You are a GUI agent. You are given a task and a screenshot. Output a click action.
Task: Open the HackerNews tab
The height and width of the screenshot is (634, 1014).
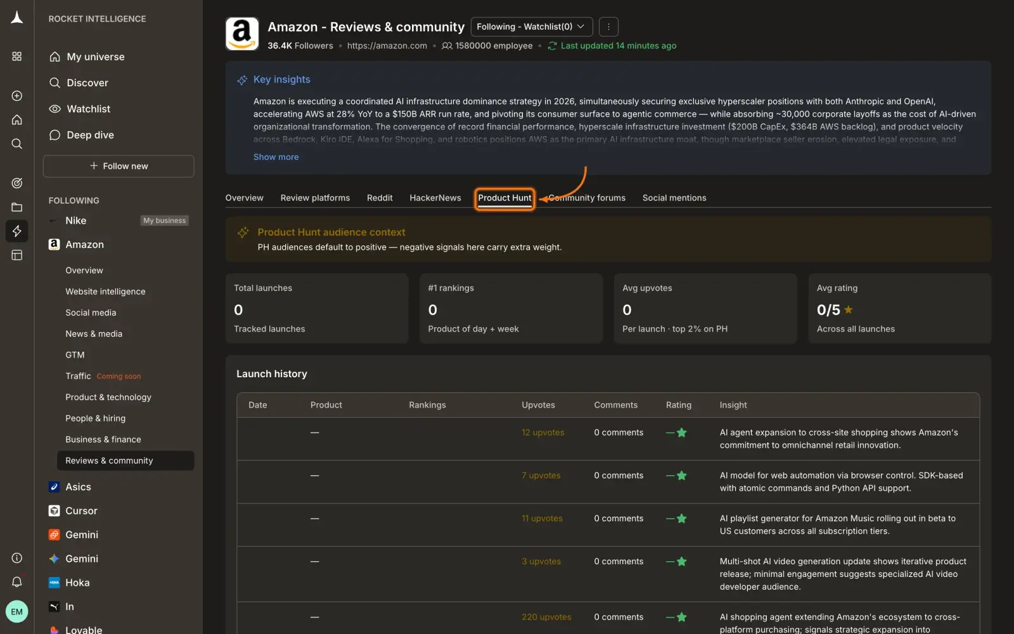tap(435, 198)
